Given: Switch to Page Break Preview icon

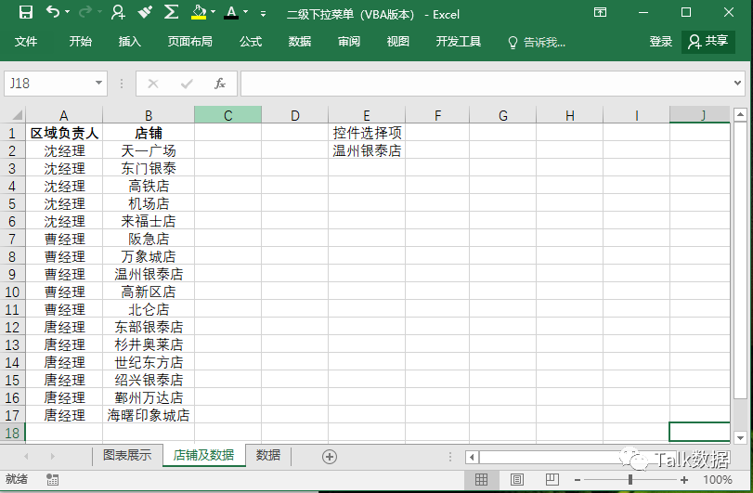Looking at the screenshot, I should point(552,480).
